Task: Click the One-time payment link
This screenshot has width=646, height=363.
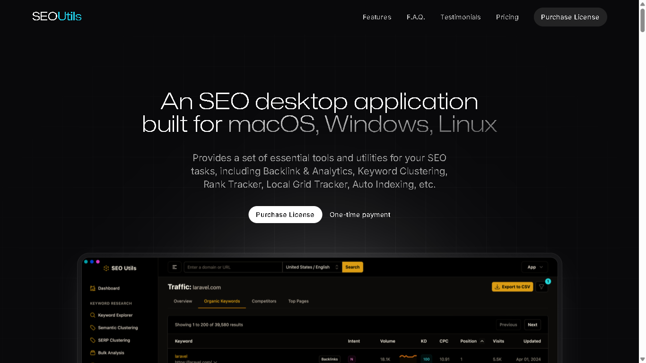Action: pos(360,215)
